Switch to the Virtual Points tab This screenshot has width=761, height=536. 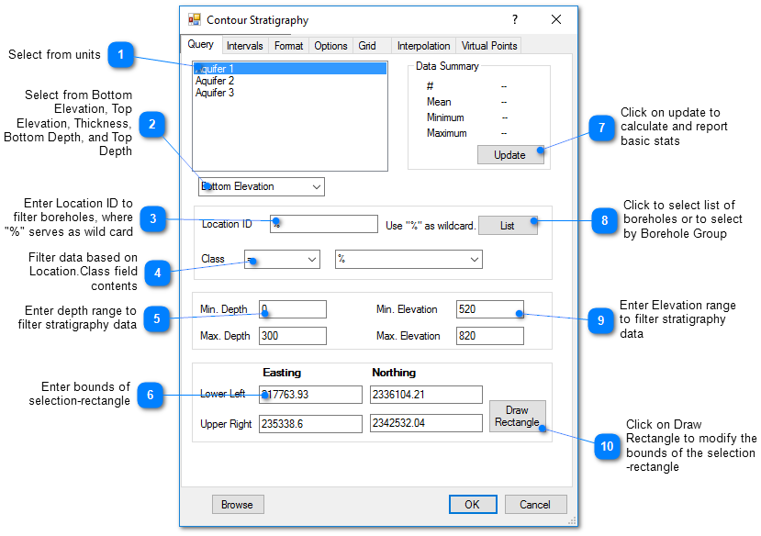[487, 44]
